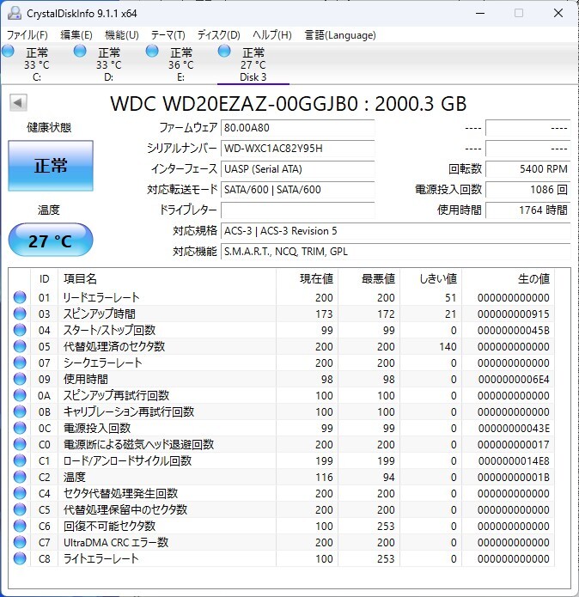Switch to the E: disk tab
This screenshot has height=597, width=579.
pos(180,64)
